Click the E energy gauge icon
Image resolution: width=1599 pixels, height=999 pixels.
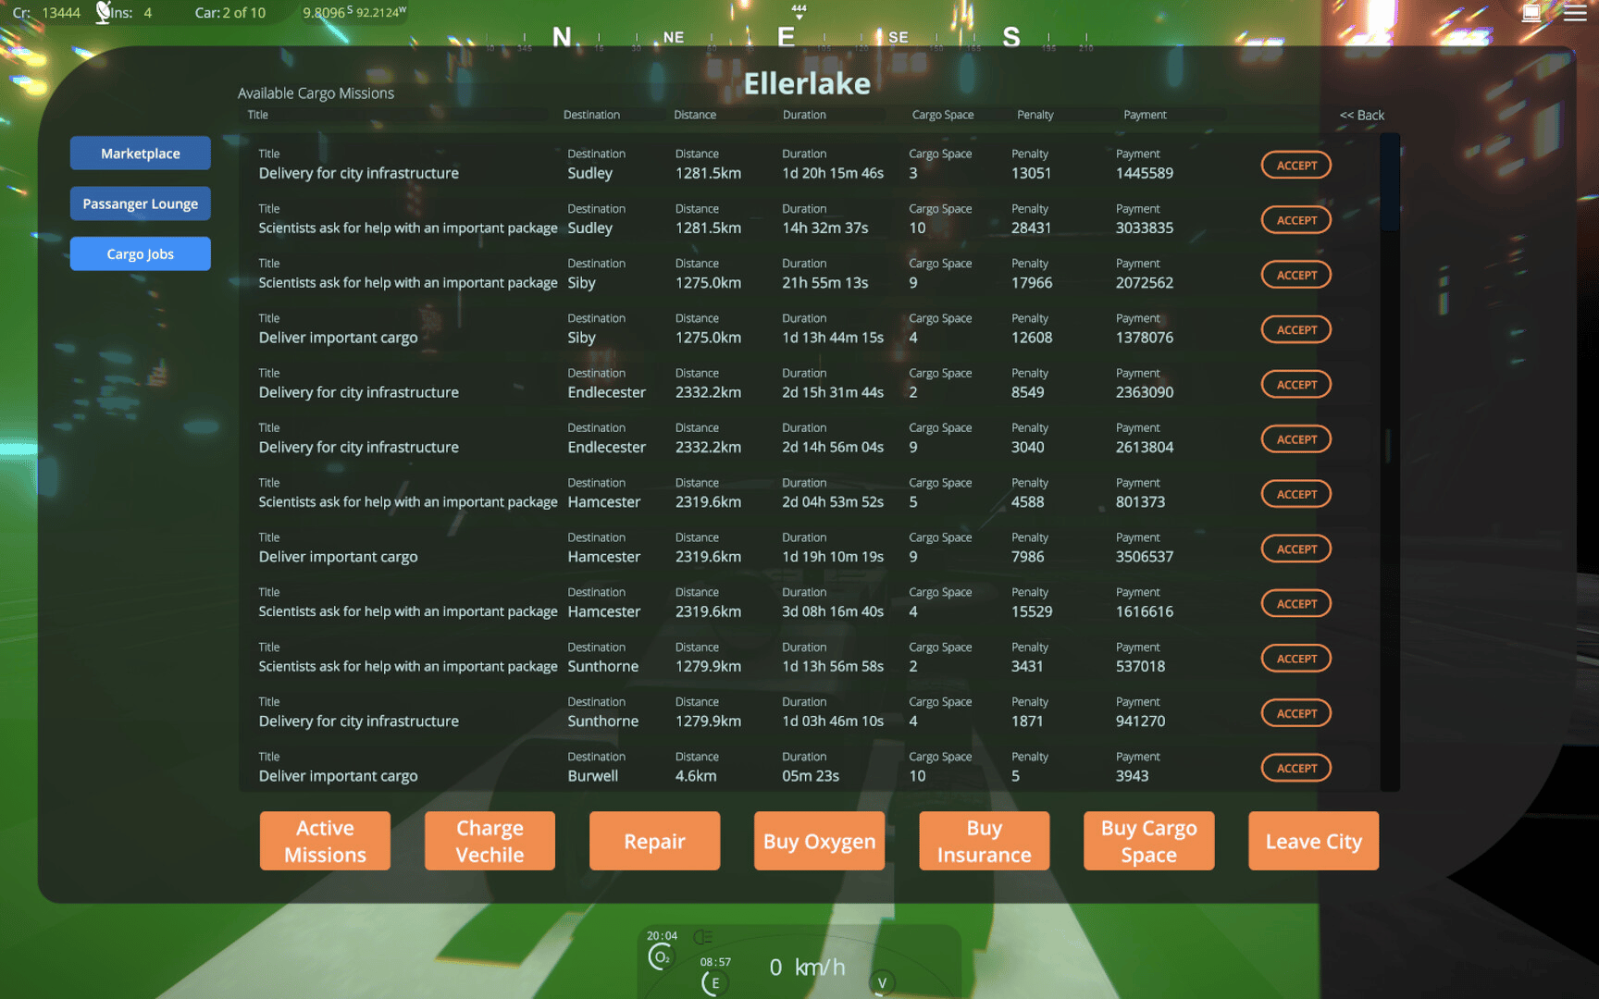click(713, 983)
